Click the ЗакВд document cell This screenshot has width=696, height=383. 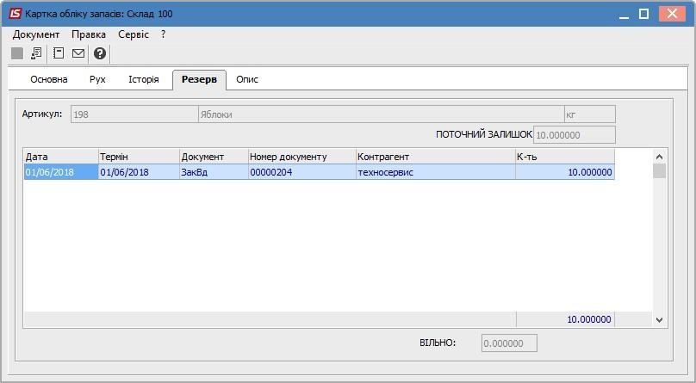[214, 172]
